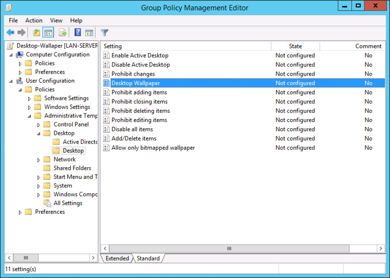Image resolution: width=390 pixels, height=278 pixels.
Task: Switch to the Extended tab
Action: tap(117, 259)
